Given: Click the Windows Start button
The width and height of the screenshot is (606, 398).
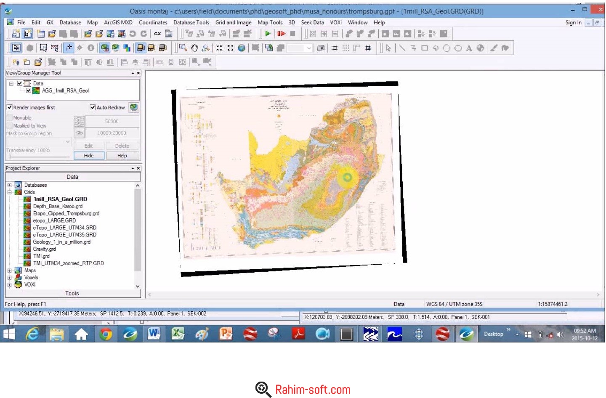Looking at the screenshot, I should [x=9, y=334].
